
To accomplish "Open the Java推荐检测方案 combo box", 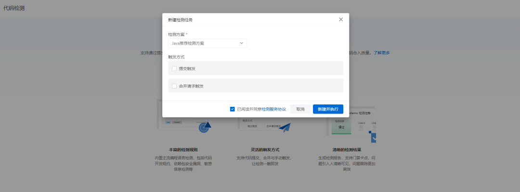I will (x=207, y=43).
